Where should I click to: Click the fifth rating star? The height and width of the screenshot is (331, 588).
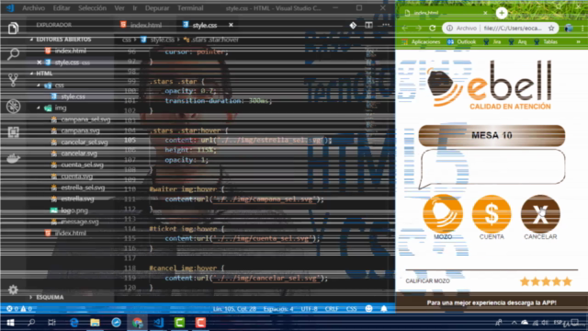[567, 281]
